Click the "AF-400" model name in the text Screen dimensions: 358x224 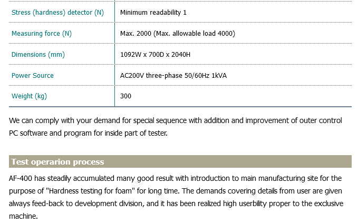[20, 178]
